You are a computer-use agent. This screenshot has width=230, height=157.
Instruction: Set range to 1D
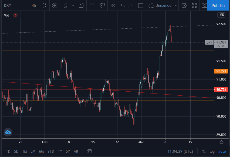pyautogui.click(x=8, y=151)
